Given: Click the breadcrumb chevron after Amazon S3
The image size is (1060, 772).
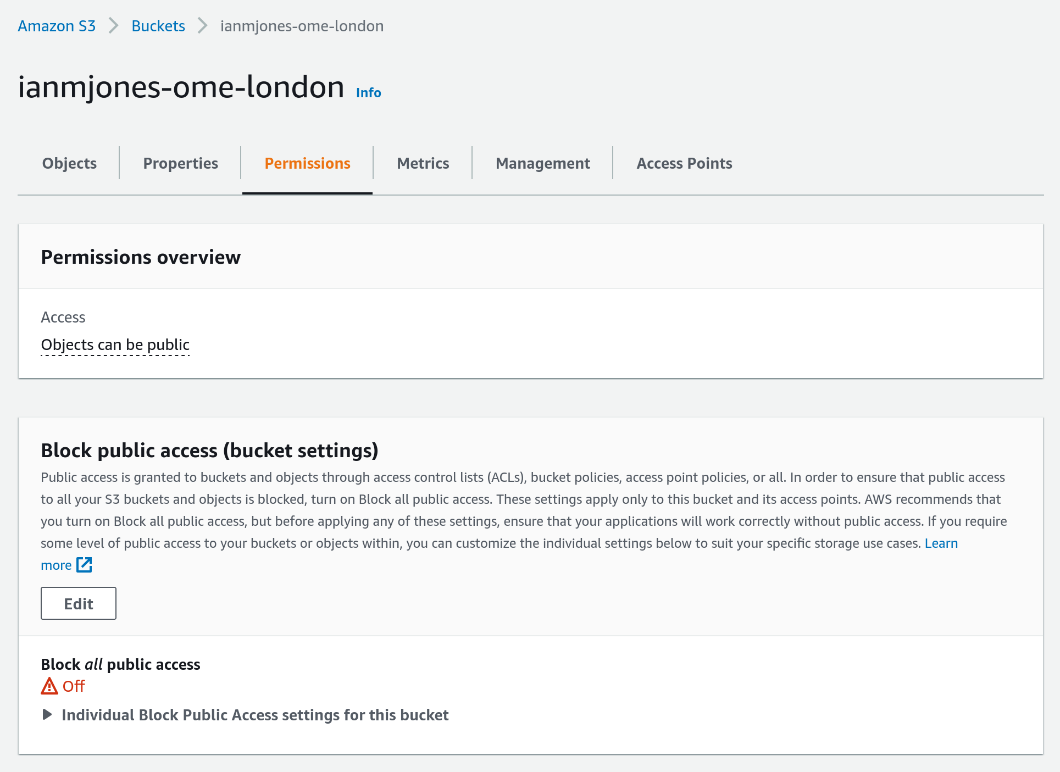Looking at the screenshot, I should tap(114, 26).
